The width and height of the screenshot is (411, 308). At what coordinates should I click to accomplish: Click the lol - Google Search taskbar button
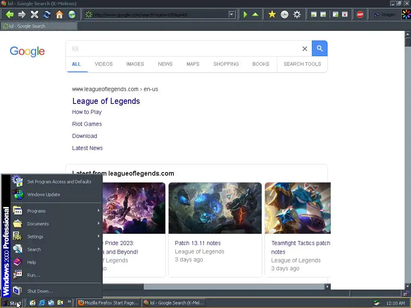[x=173, y=303]
